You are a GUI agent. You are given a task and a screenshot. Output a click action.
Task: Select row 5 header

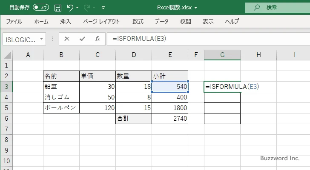pyautogui.click(x=6, y=108)
